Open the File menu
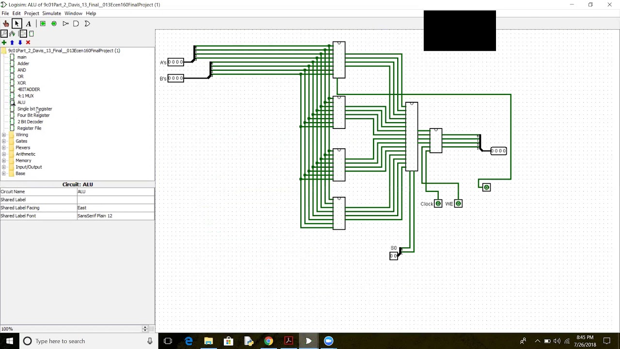 [5, 13]
